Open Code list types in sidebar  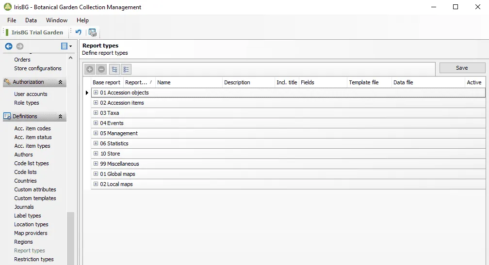pyautogui.click(x=32, y=163)
